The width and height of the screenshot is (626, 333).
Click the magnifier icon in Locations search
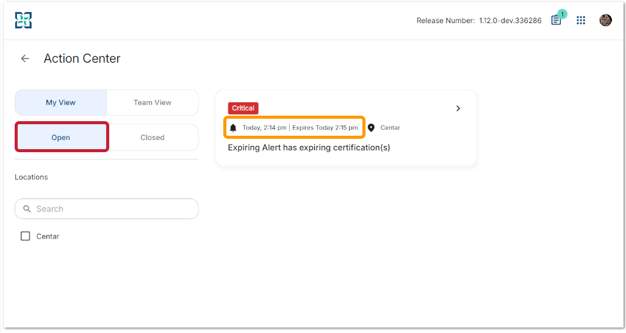click(27, 209)
